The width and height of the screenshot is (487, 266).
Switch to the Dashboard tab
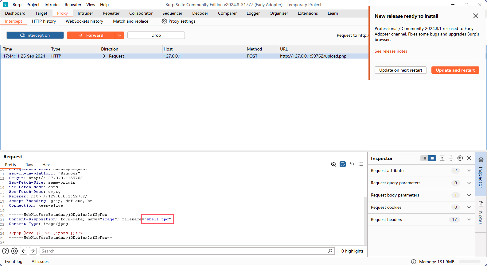(15, 13)
